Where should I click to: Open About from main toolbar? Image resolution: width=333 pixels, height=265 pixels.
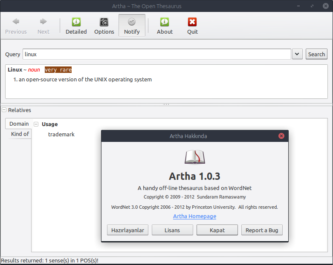165,26
